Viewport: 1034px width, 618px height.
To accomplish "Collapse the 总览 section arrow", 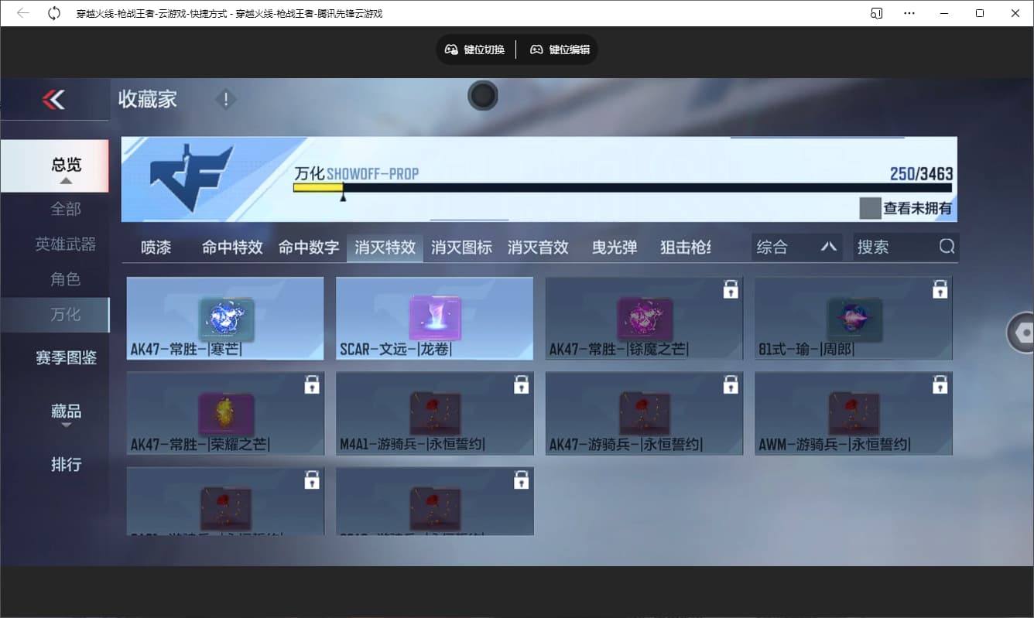I will pyautogui.click(x=66, y=179).
